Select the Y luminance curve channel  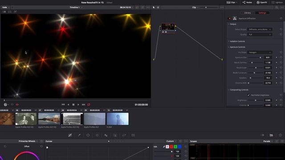[167, 147]
